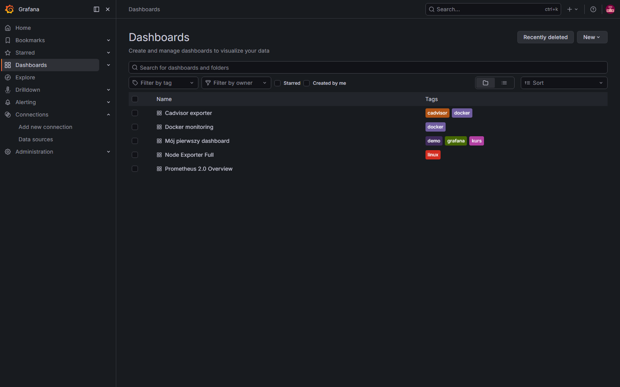Enable the Created by me checkbox
The height and width of the screenshot is (387, 620).
click(307, 83)
